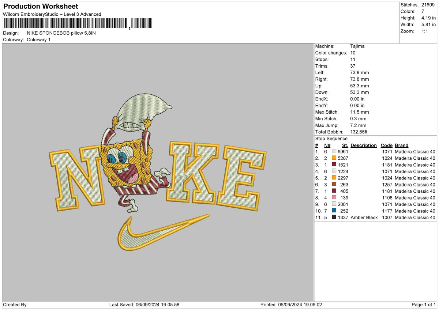
Task: Click the 'Right:' label
Action: coord(322,79)
